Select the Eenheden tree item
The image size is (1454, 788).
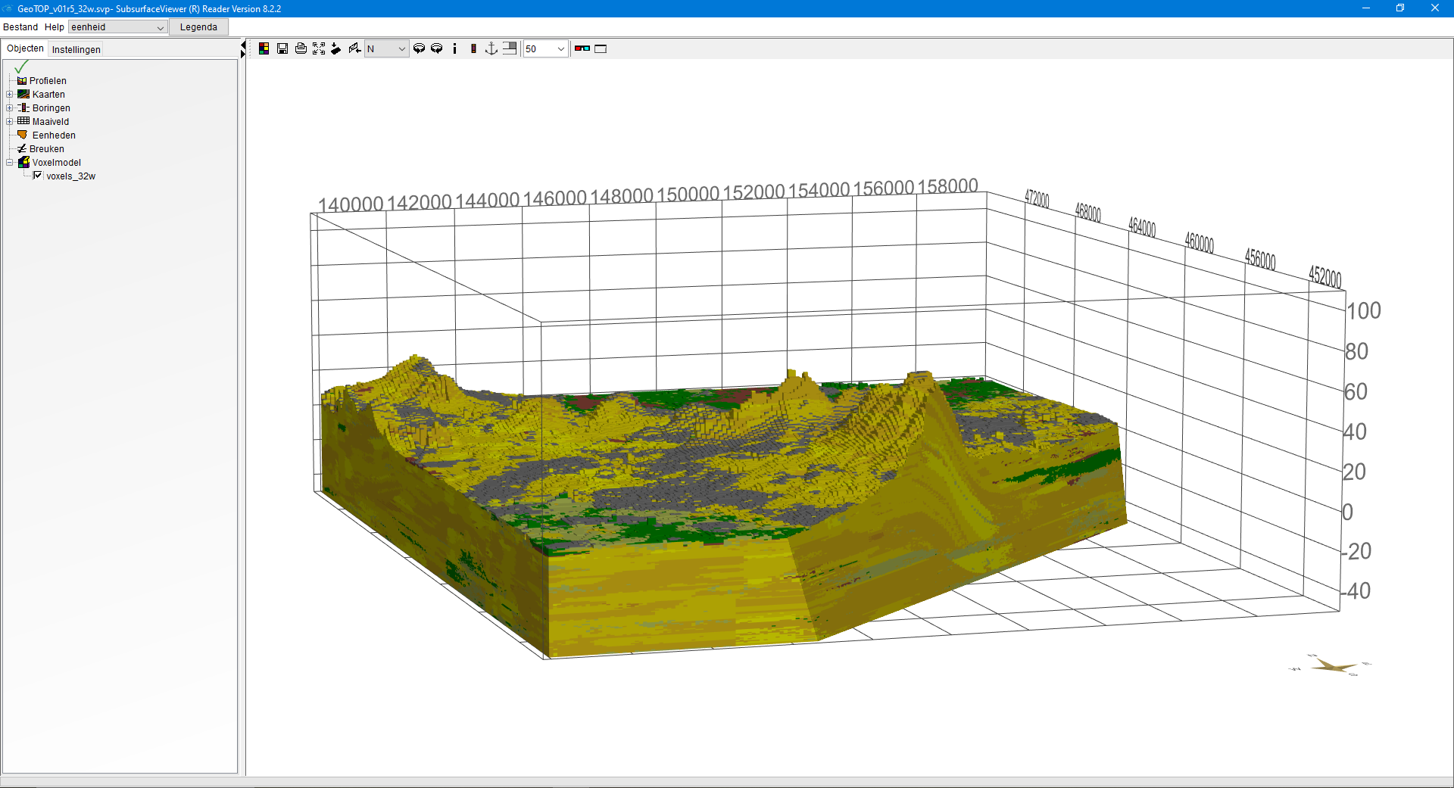54,135
